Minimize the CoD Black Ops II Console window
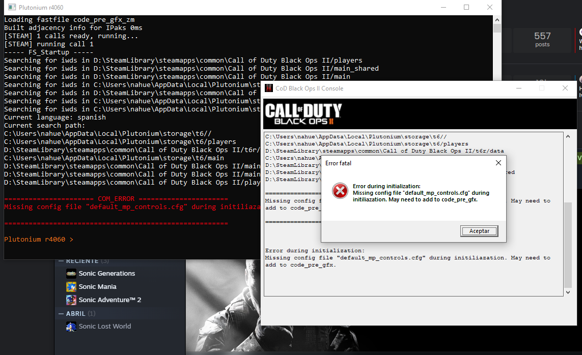The width and height of the screenshot is (582, 355). (519, 88)
